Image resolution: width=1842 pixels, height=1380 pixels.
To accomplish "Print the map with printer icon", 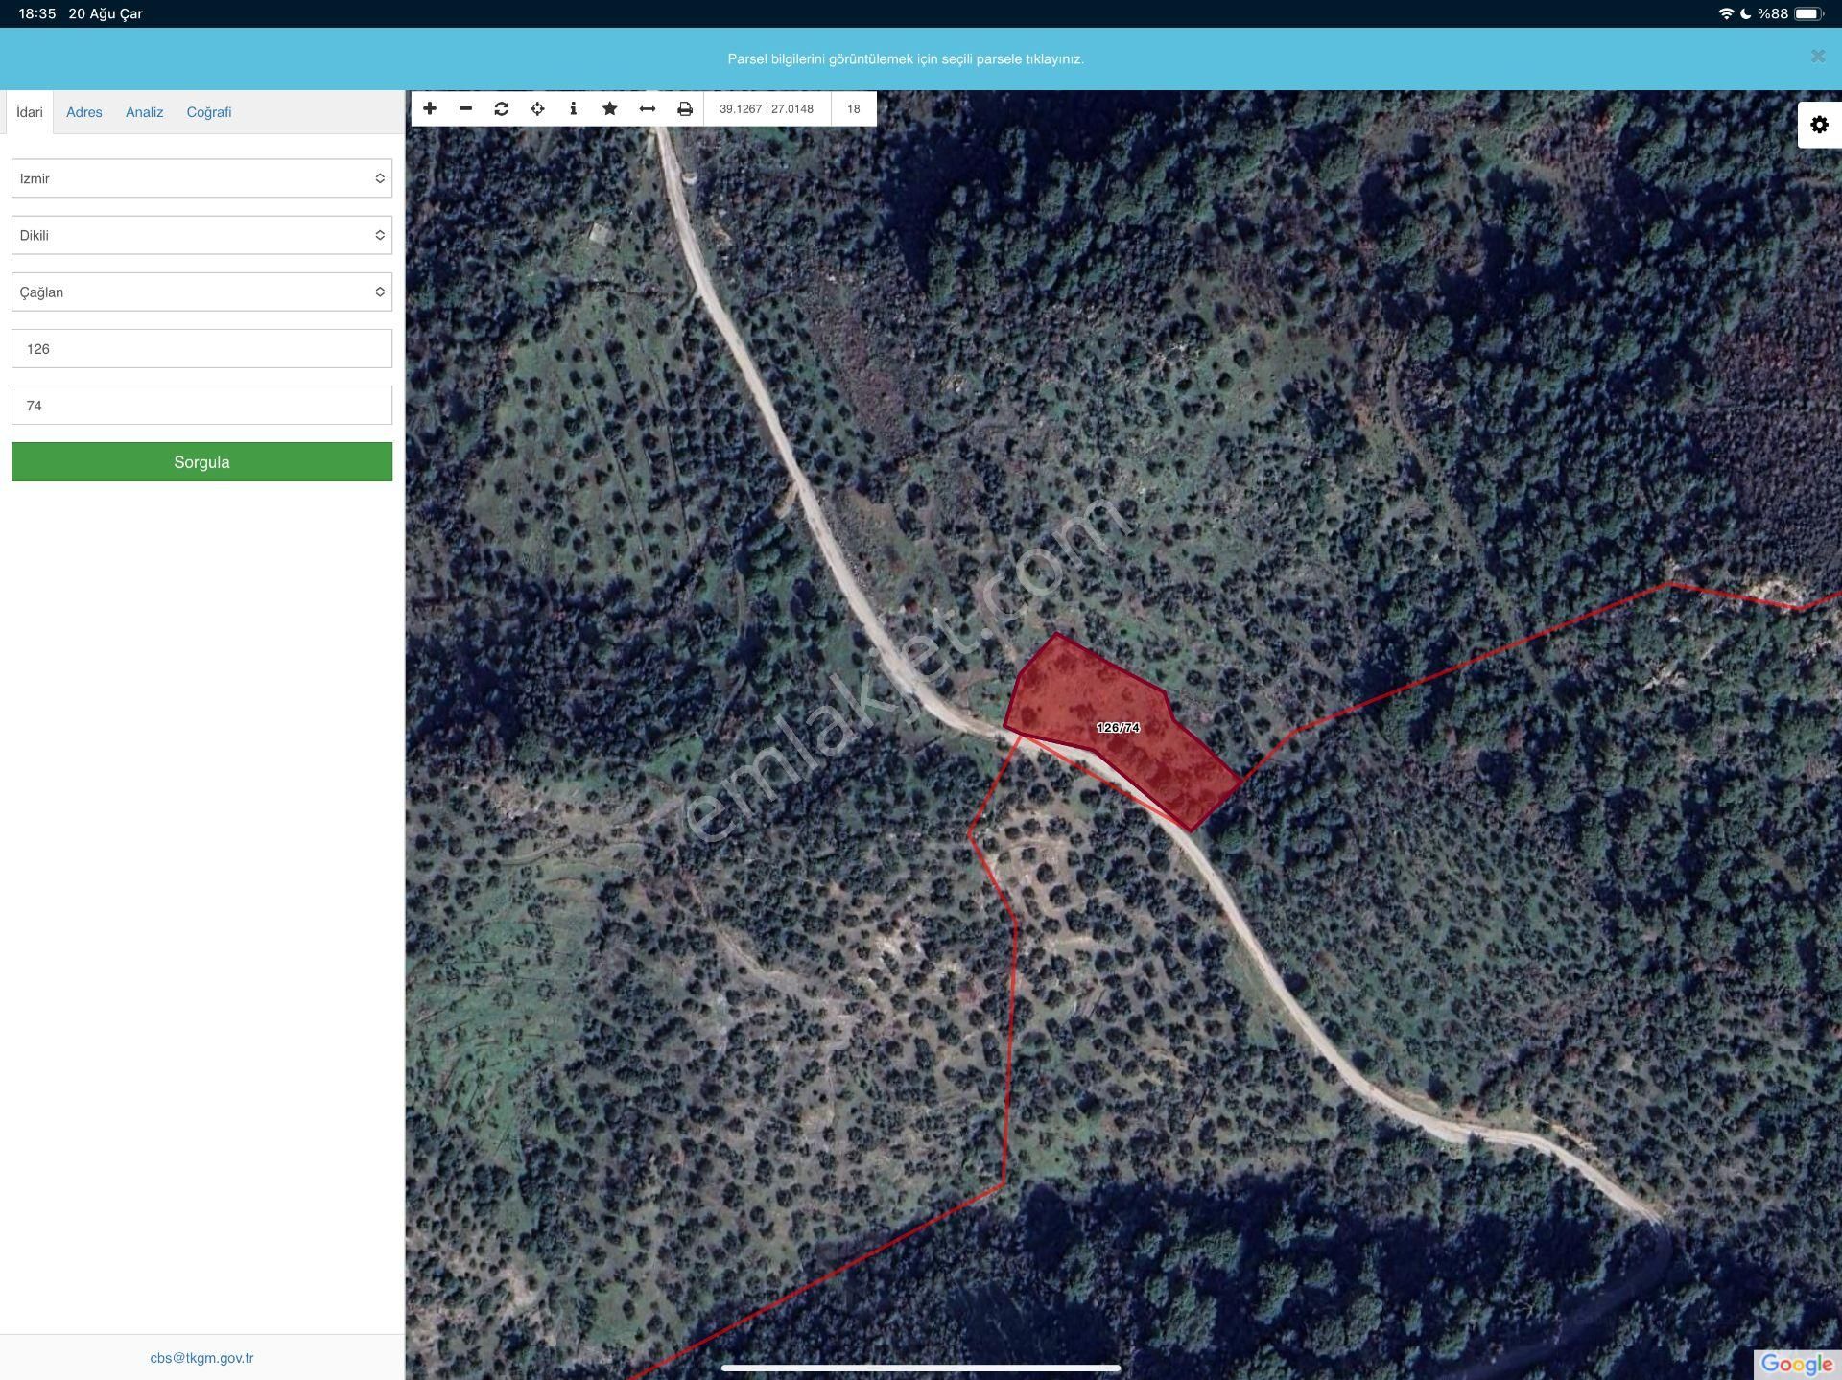I will [684, 108].
